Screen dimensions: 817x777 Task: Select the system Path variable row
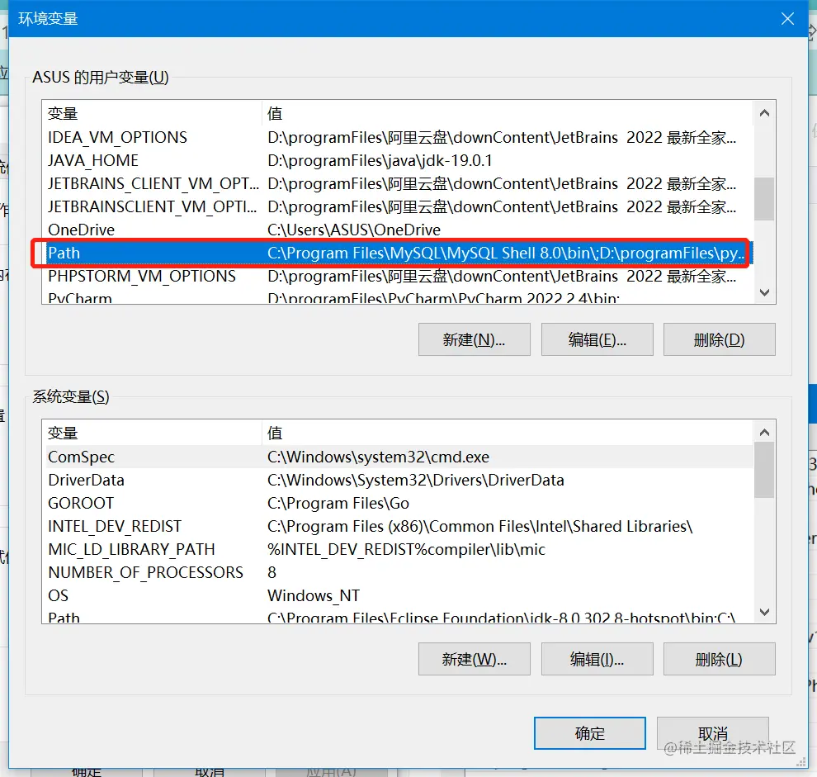coord(398,616)
